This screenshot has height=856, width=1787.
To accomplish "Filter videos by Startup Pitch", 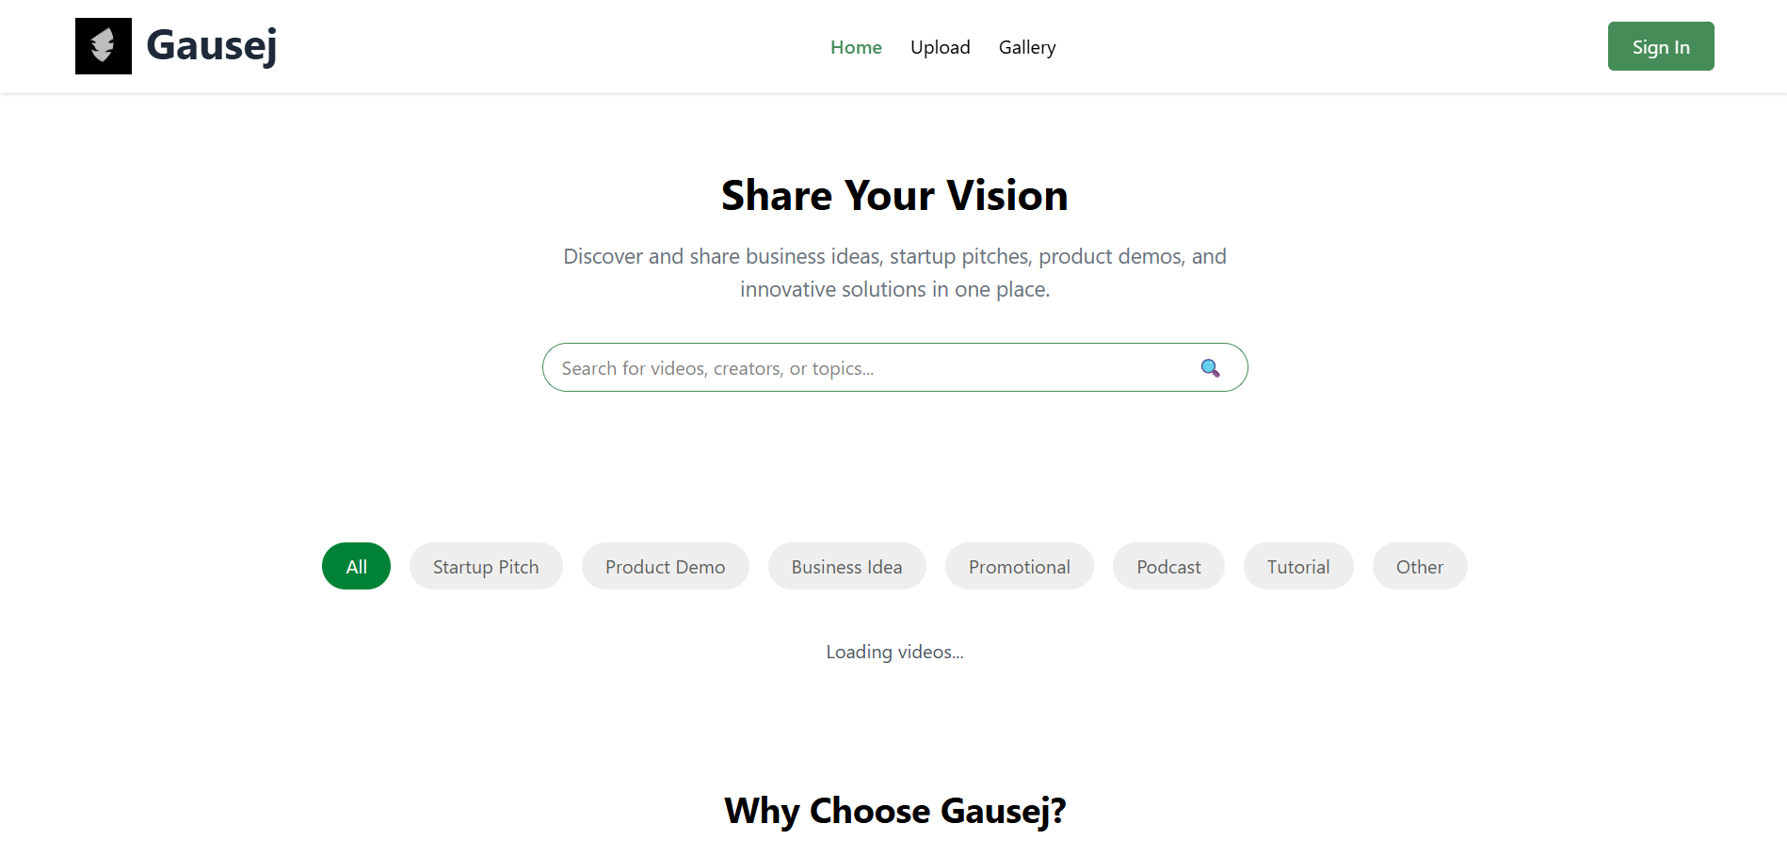I will coord(486,567).
